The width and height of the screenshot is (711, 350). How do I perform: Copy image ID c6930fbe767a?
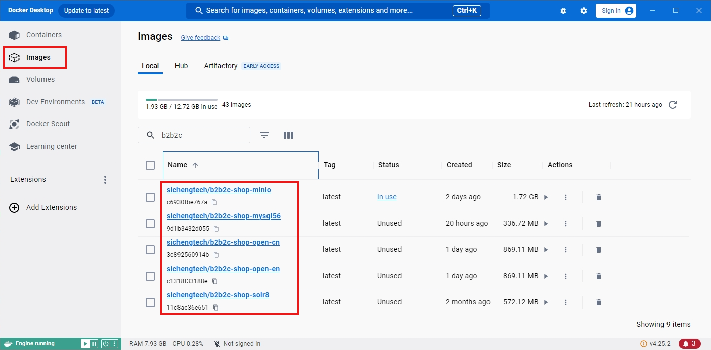214,202
